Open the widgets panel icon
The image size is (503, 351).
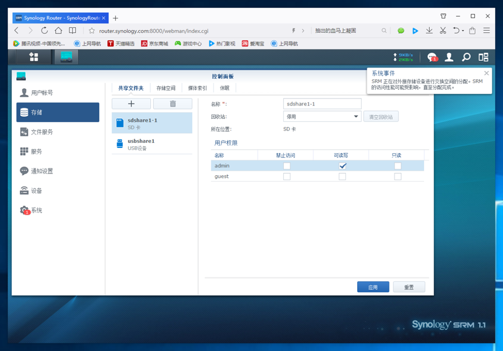pos(483,57)
